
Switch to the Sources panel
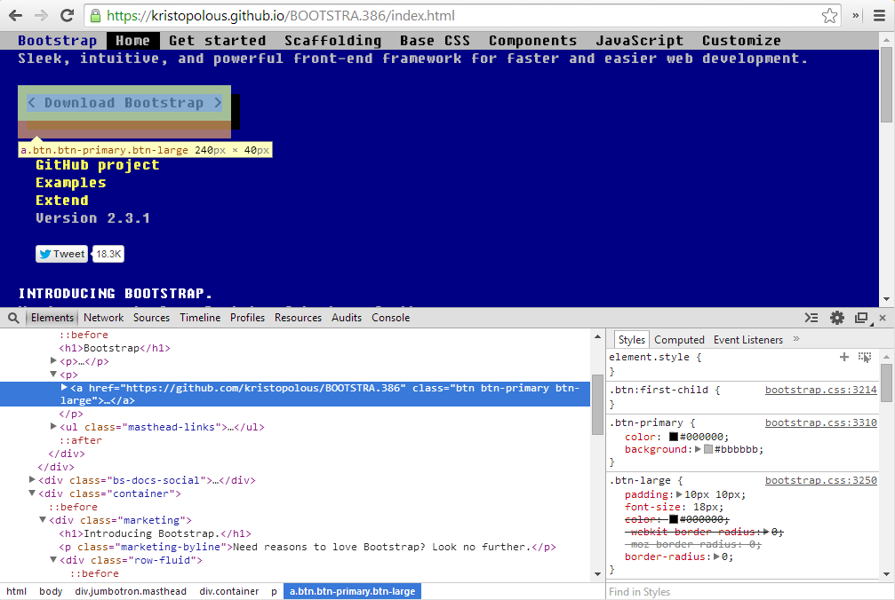[151, 318]
